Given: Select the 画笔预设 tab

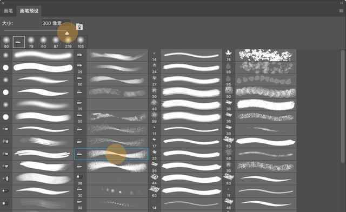Looking at the screenshot, I should click(x=29, y=11).
